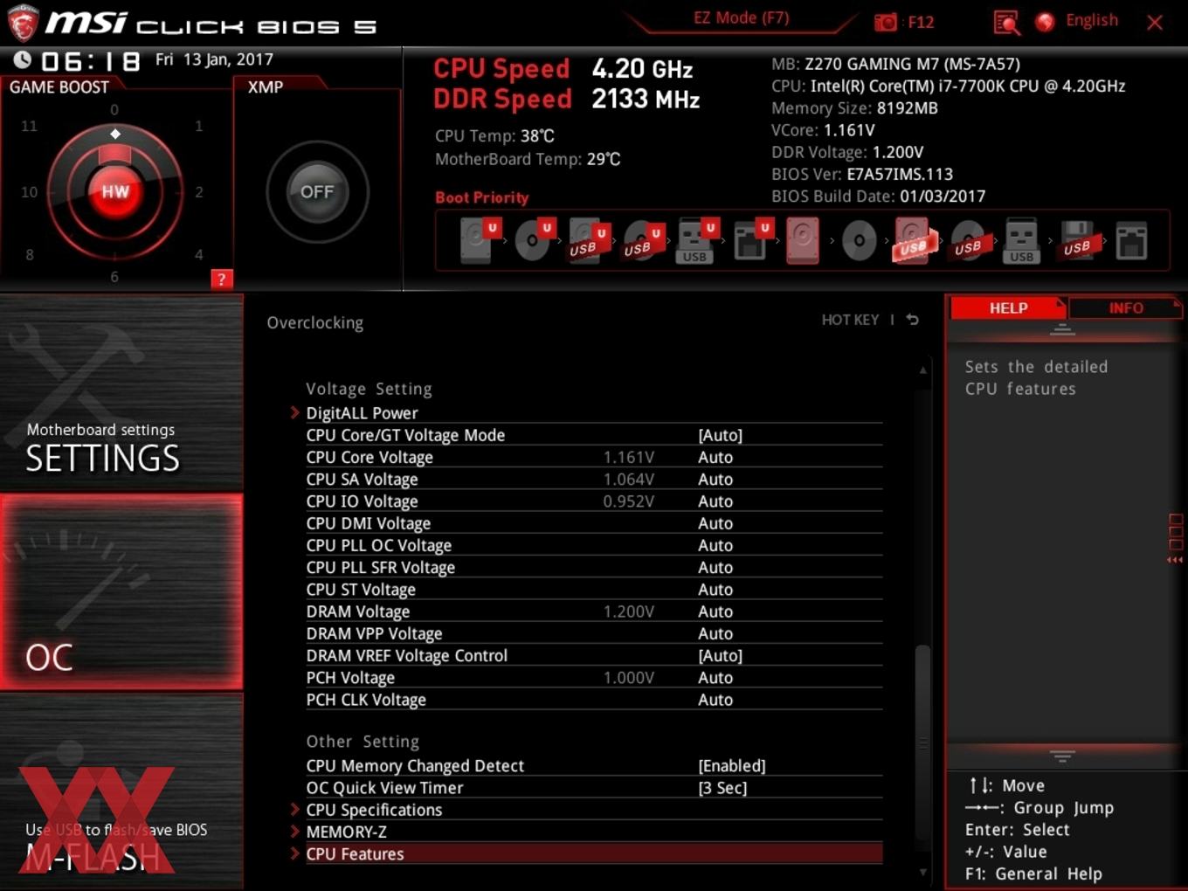Open DRAM VREF Voltage Control [Auto] dropdown
1188x891 pixels.
coord(721,655)
